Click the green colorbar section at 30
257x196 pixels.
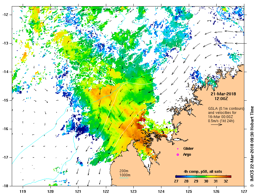[x=206, y=177]
